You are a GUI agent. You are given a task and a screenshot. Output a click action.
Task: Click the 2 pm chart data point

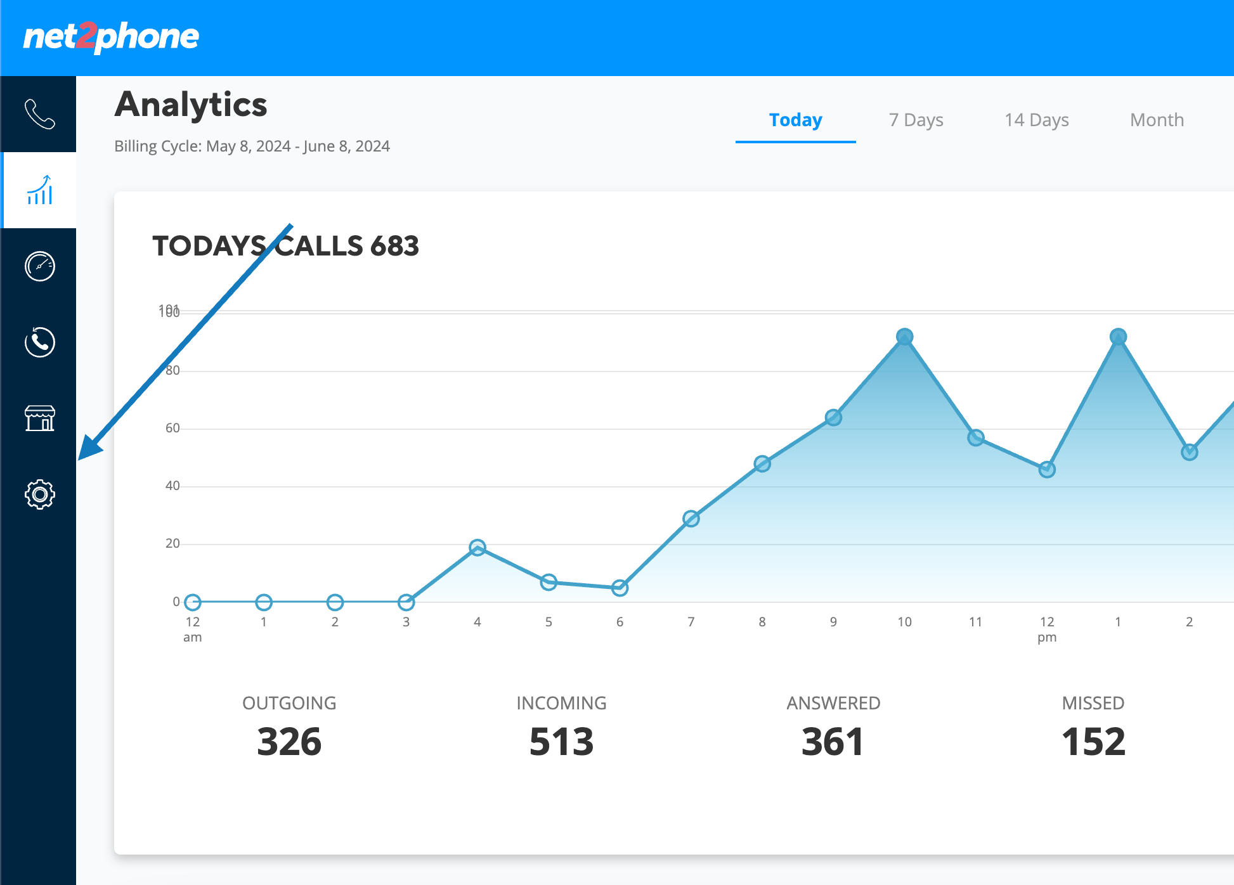tap(1190, 452)
